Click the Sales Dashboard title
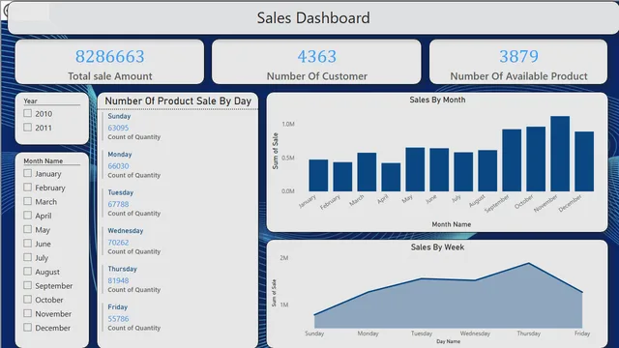This screenshot has height=348, width=619. 313,17
